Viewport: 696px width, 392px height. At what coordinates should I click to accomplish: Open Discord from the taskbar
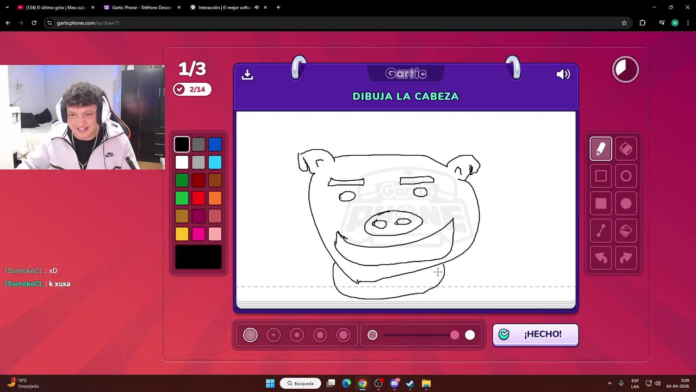[394, 383]
